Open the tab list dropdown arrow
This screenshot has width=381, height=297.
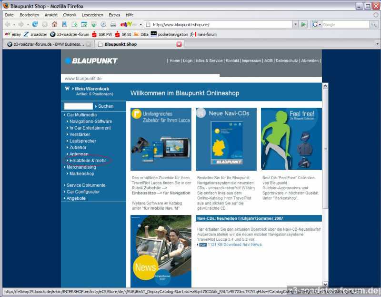[377, 44]
